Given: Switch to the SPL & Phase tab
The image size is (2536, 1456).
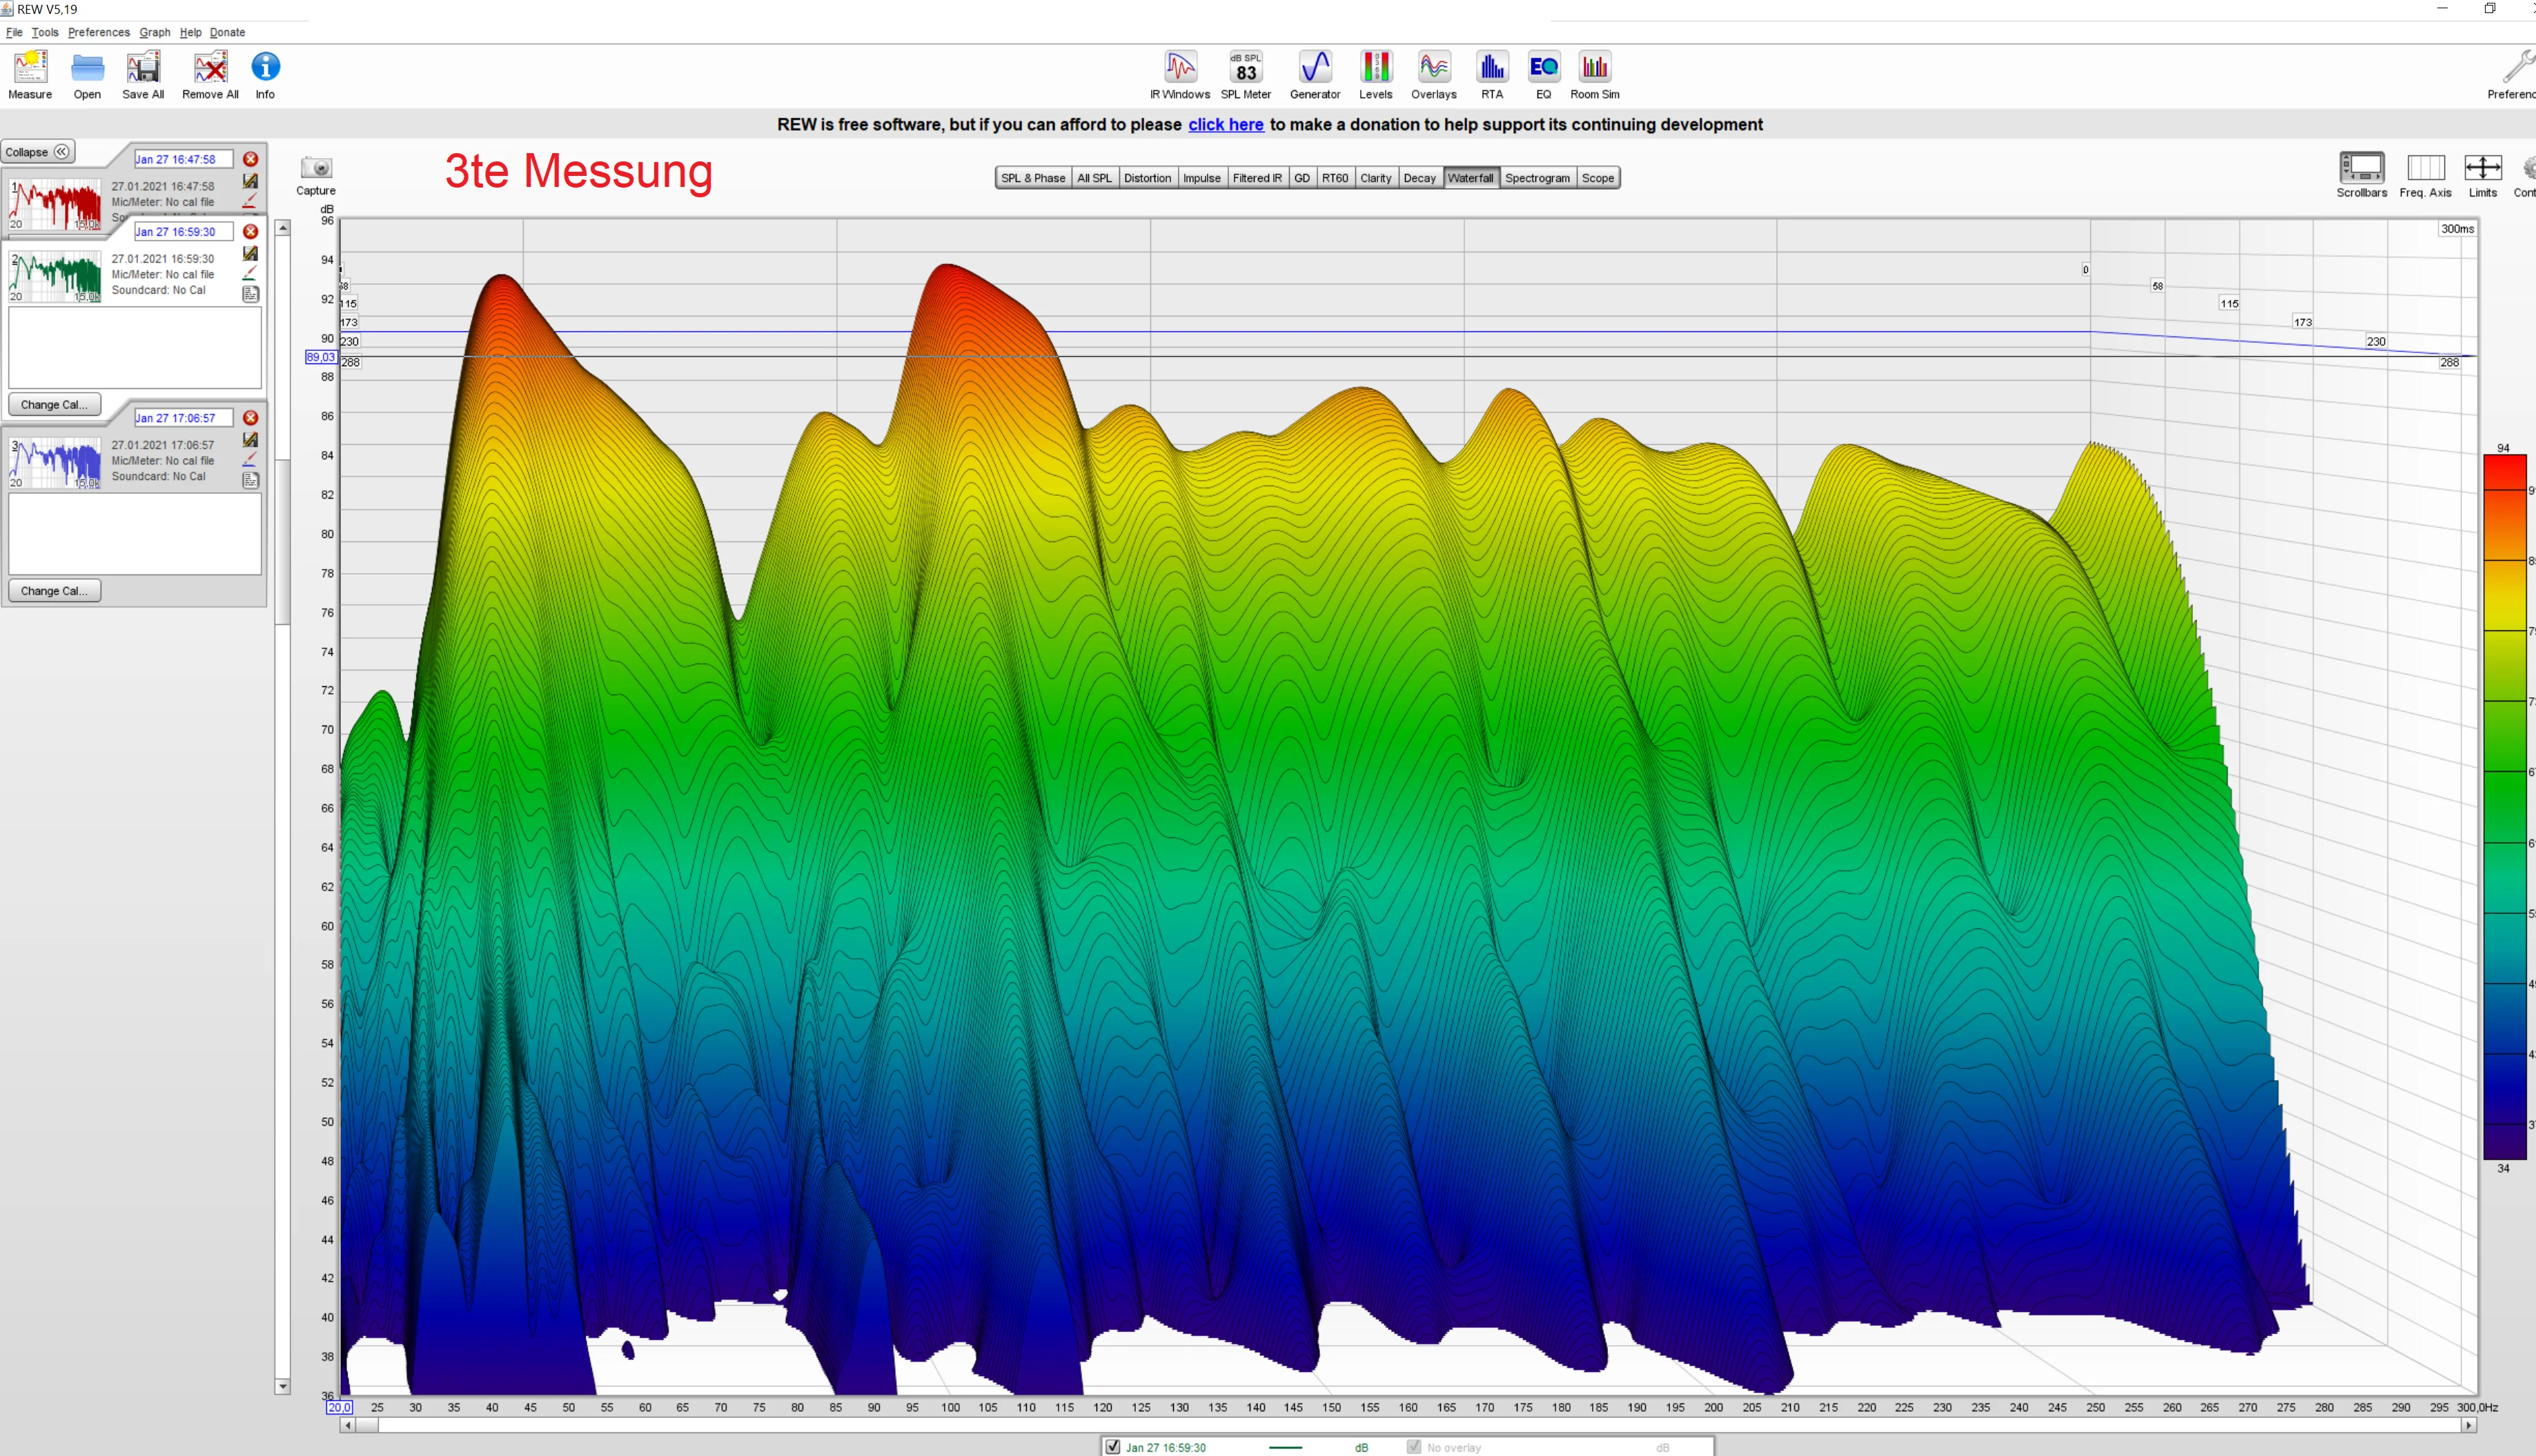Looking at the screenshot, I should click(1032, 178).
